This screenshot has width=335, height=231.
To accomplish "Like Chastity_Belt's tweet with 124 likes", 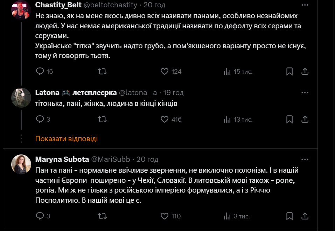I will click(165, 71).
